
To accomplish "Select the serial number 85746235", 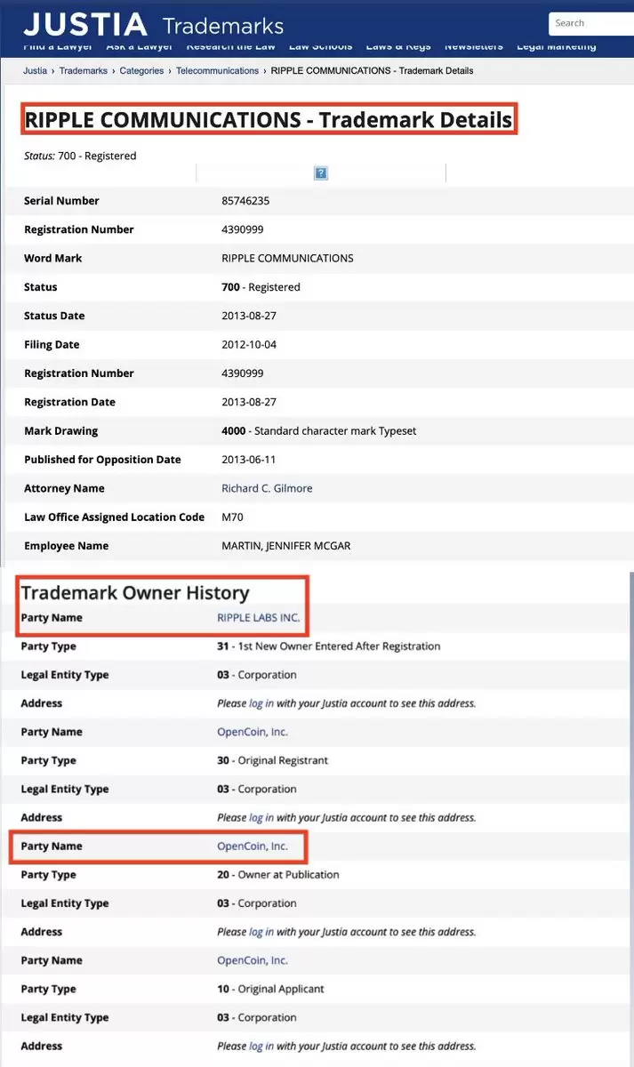I will tap(245, 201).
